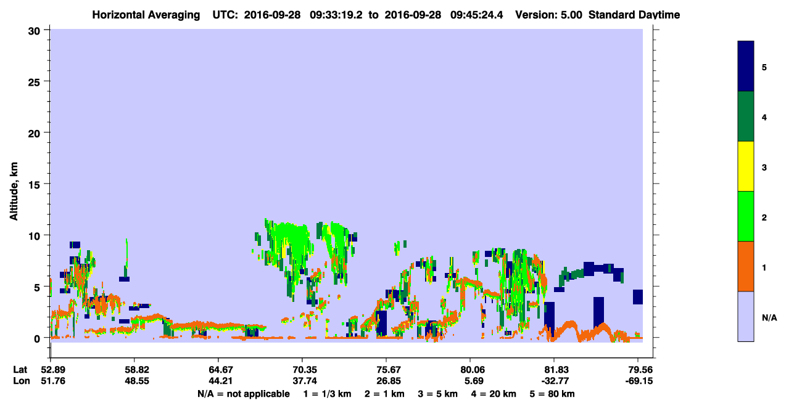Screen dimensions: 802x411
Task: Click the colorbar label 1
Action: [764, 267]
